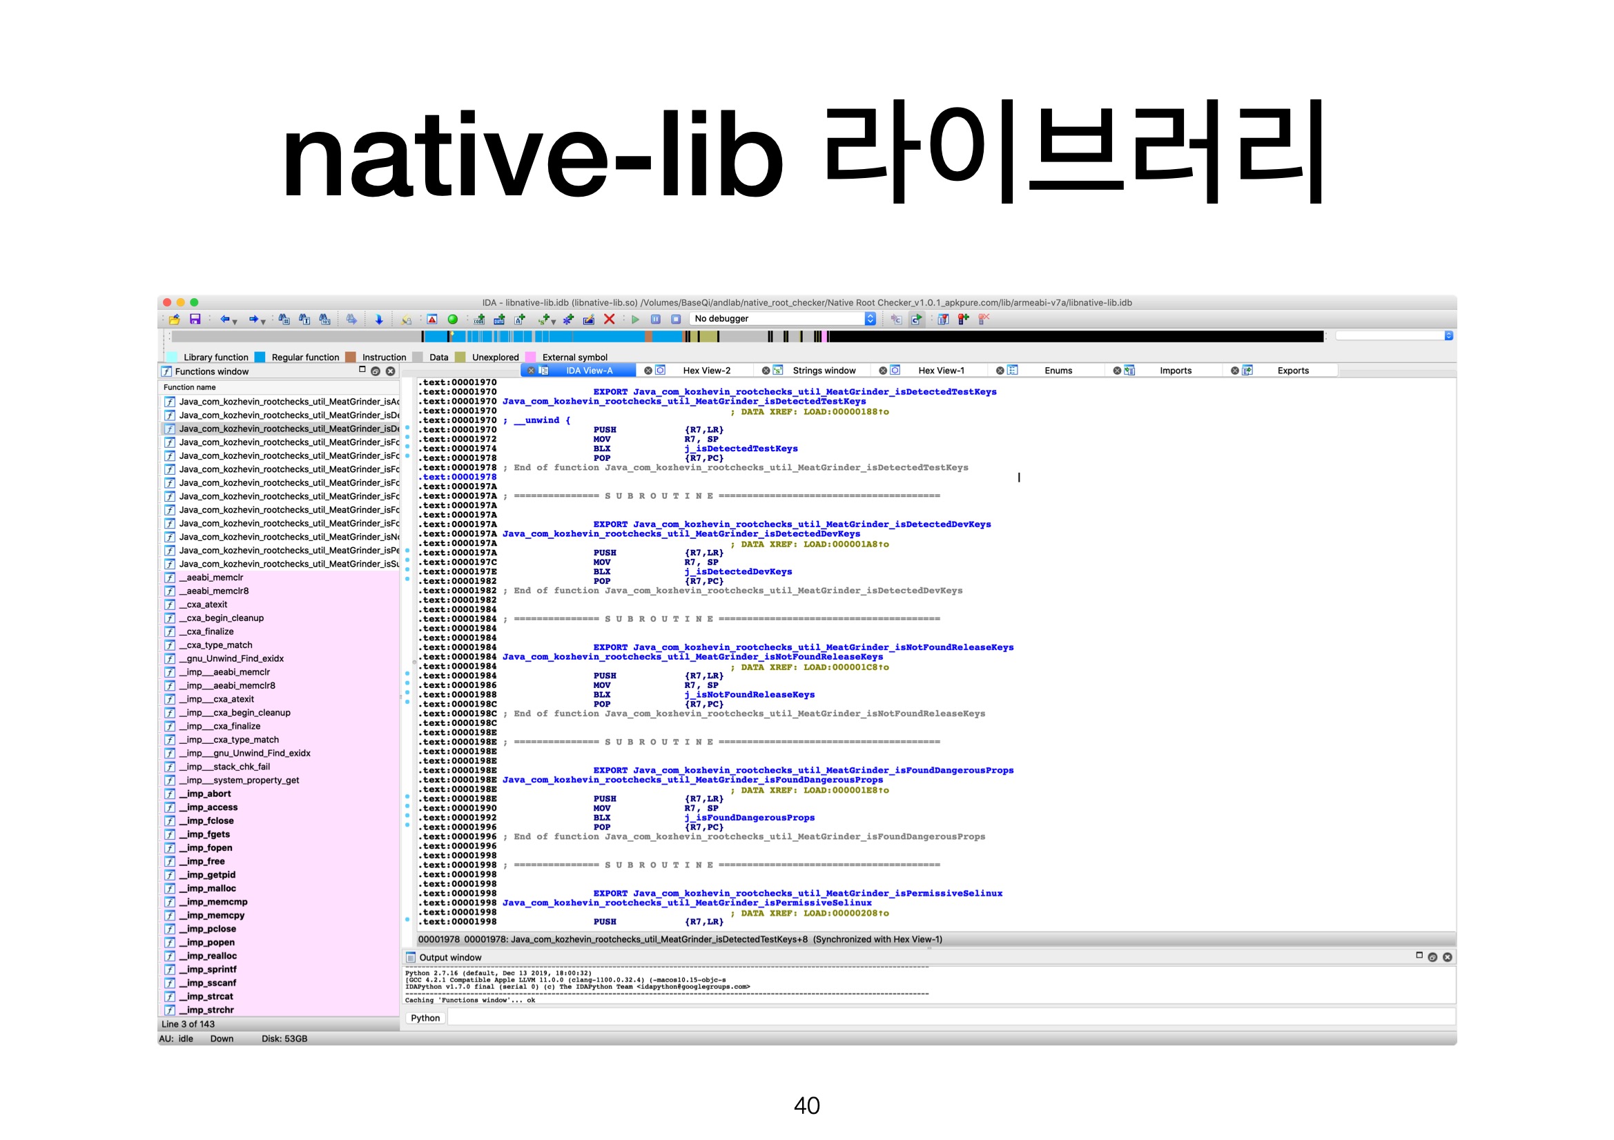Click the Save database floppy icon

[195, 320]
